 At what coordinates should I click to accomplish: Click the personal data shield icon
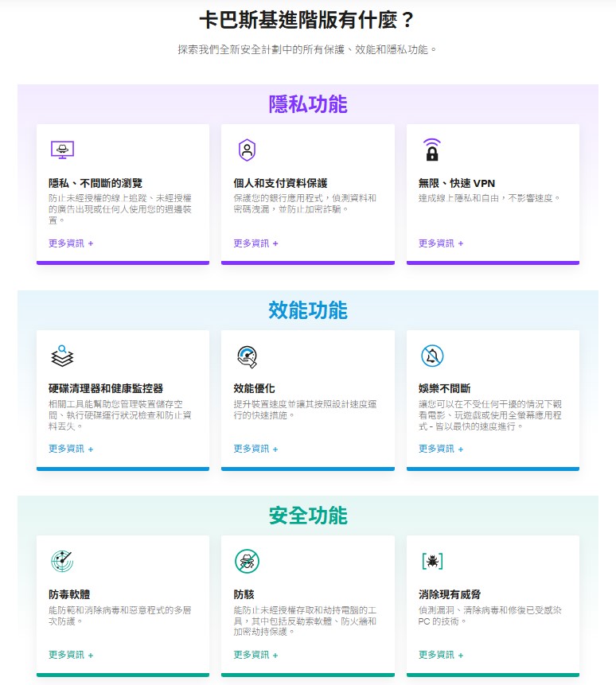click(247, 150)
